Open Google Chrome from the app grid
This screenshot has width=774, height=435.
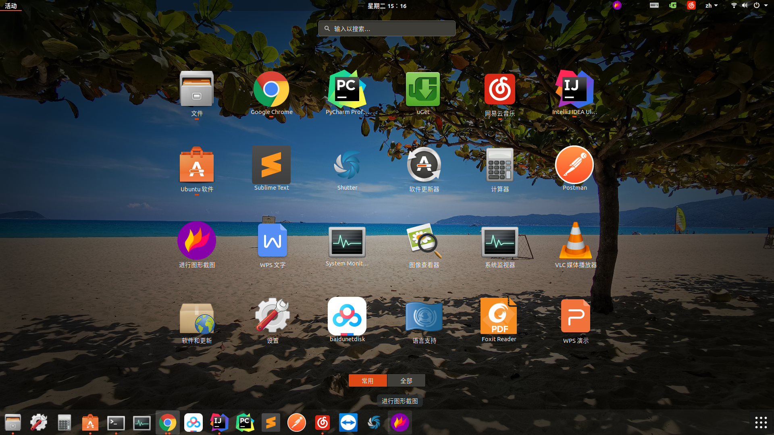[271, 89]
